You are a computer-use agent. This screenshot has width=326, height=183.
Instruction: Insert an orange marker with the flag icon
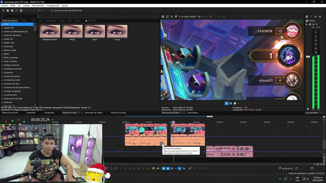(153, 168)
